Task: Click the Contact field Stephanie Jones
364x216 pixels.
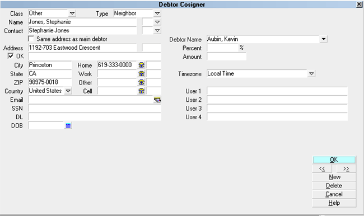Action: [x=82, y=30]
